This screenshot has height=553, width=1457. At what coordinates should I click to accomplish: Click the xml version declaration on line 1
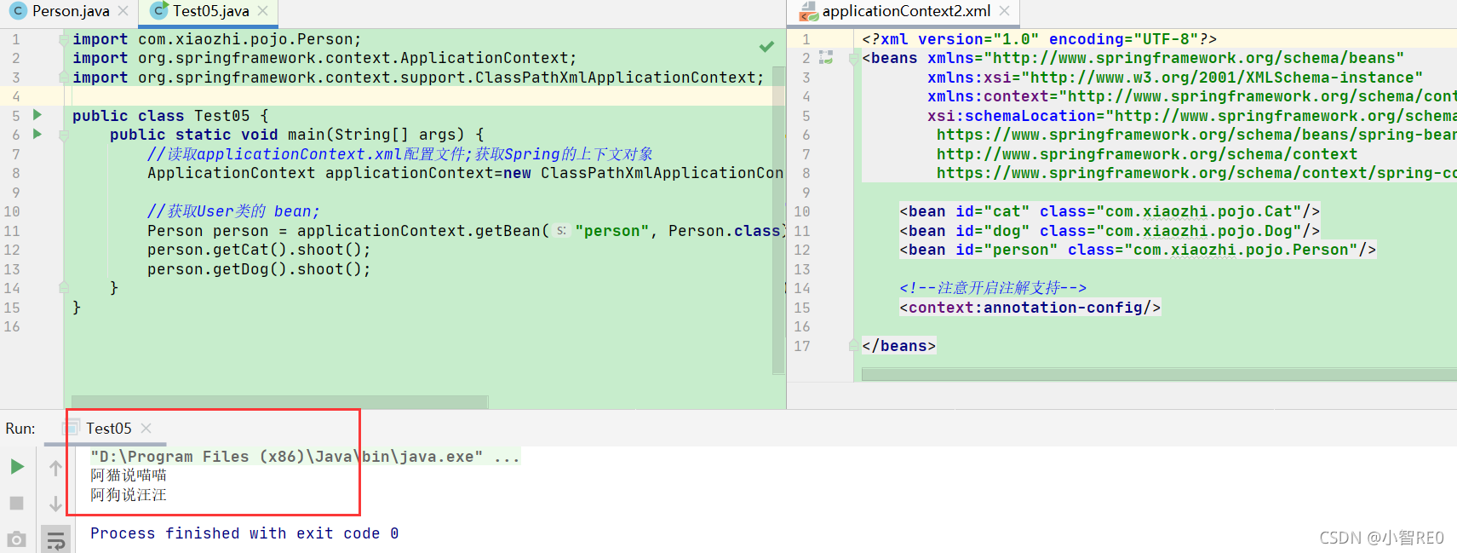click(x=1039, y=39)
